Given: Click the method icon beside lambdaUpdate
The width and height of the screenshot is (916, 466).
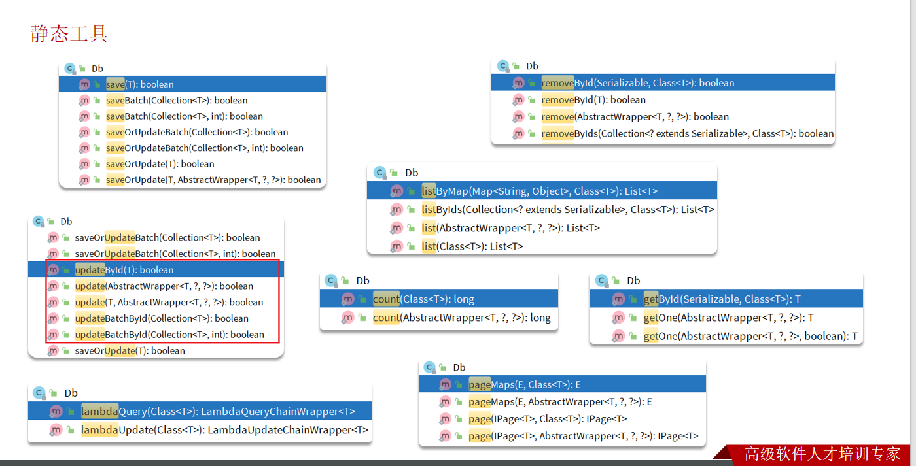Looking at the screenshot, I should (56, 430).
